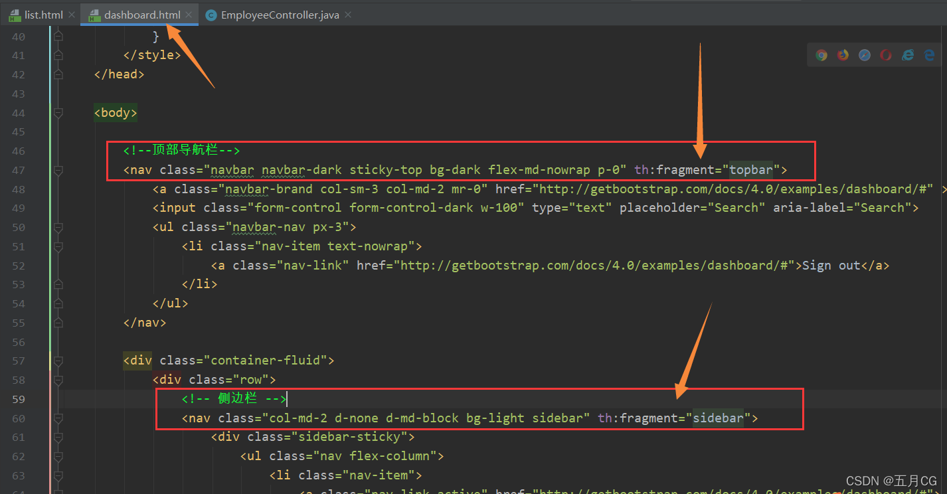Collapse the nav flex-column ul on line 62

pos(58,456)
